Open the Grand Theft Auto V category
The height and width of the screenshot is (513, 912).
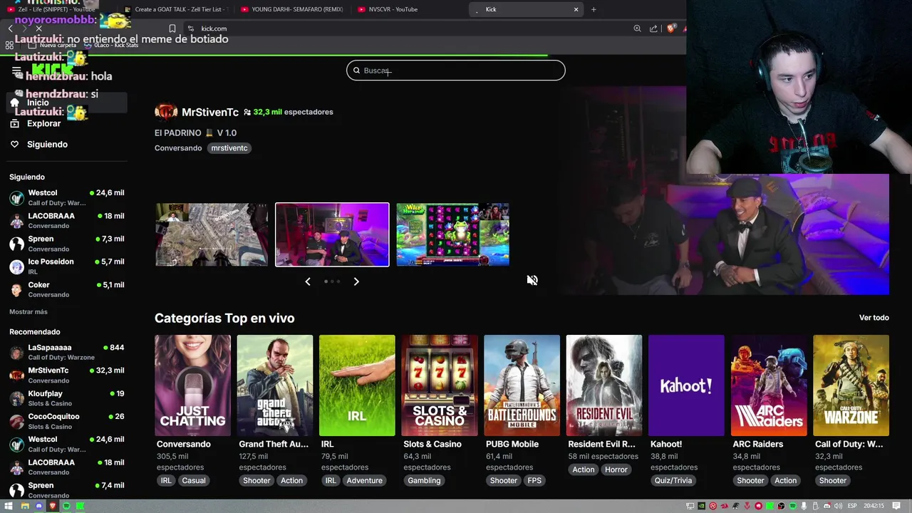275,385
